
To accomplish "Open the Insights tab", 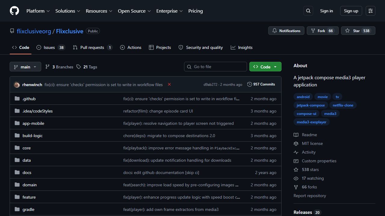I will pos(242,47).
